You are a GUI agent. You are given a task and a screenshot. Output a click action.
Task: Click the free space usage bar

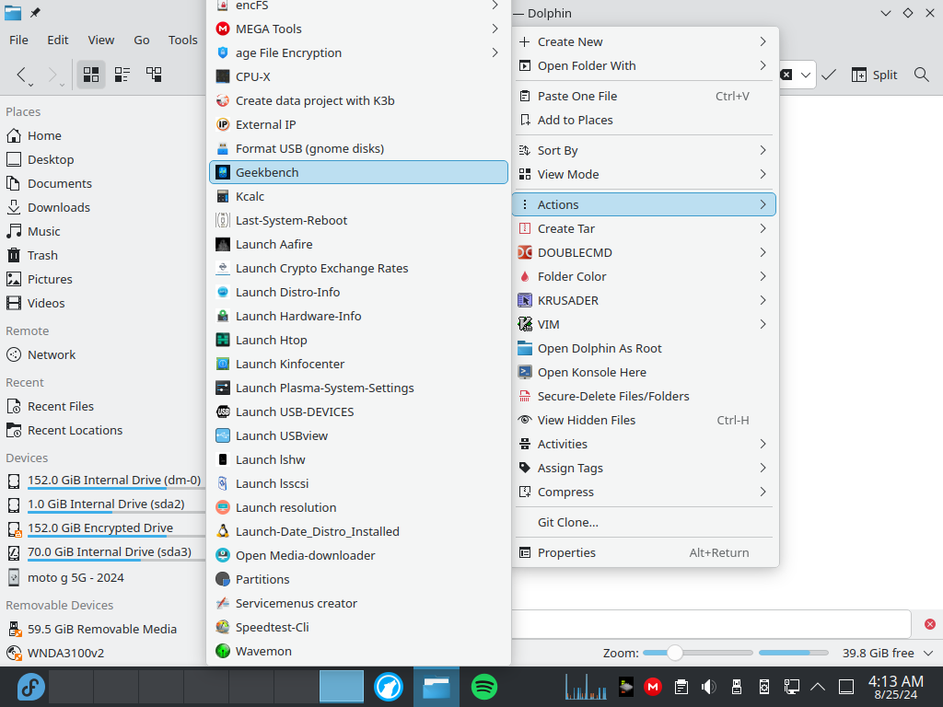coord(793,653)
